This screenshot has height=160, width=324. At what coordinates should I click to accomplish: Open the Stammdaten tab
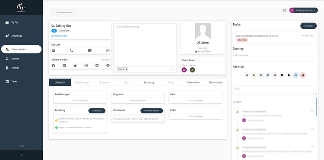click(x=216, y=82)
